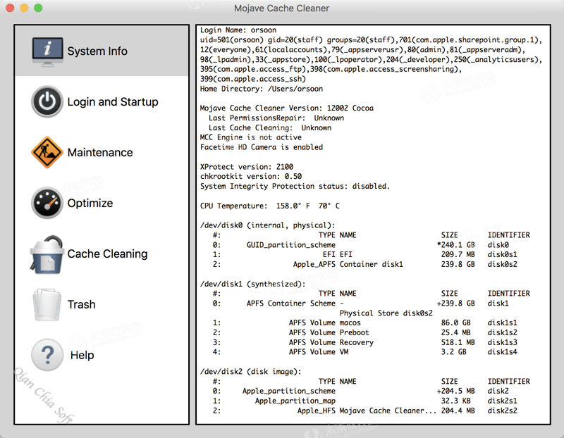Viewport: 564px width, 438px height.
Task: Go to Cache Cleaning section label
Action: coord(107,254)
